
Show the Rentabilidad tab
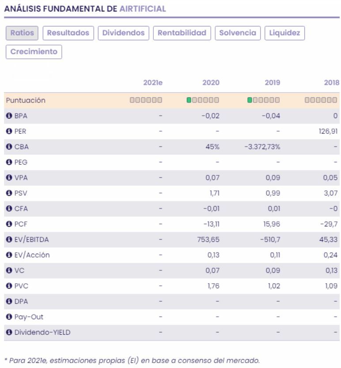coord(182,33)
